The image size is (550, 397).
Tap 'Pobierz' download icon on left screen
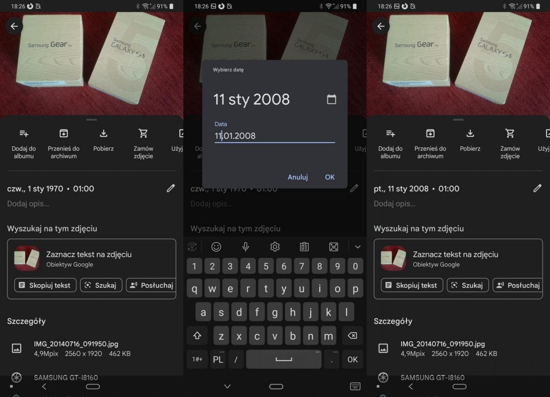[104, 133]
